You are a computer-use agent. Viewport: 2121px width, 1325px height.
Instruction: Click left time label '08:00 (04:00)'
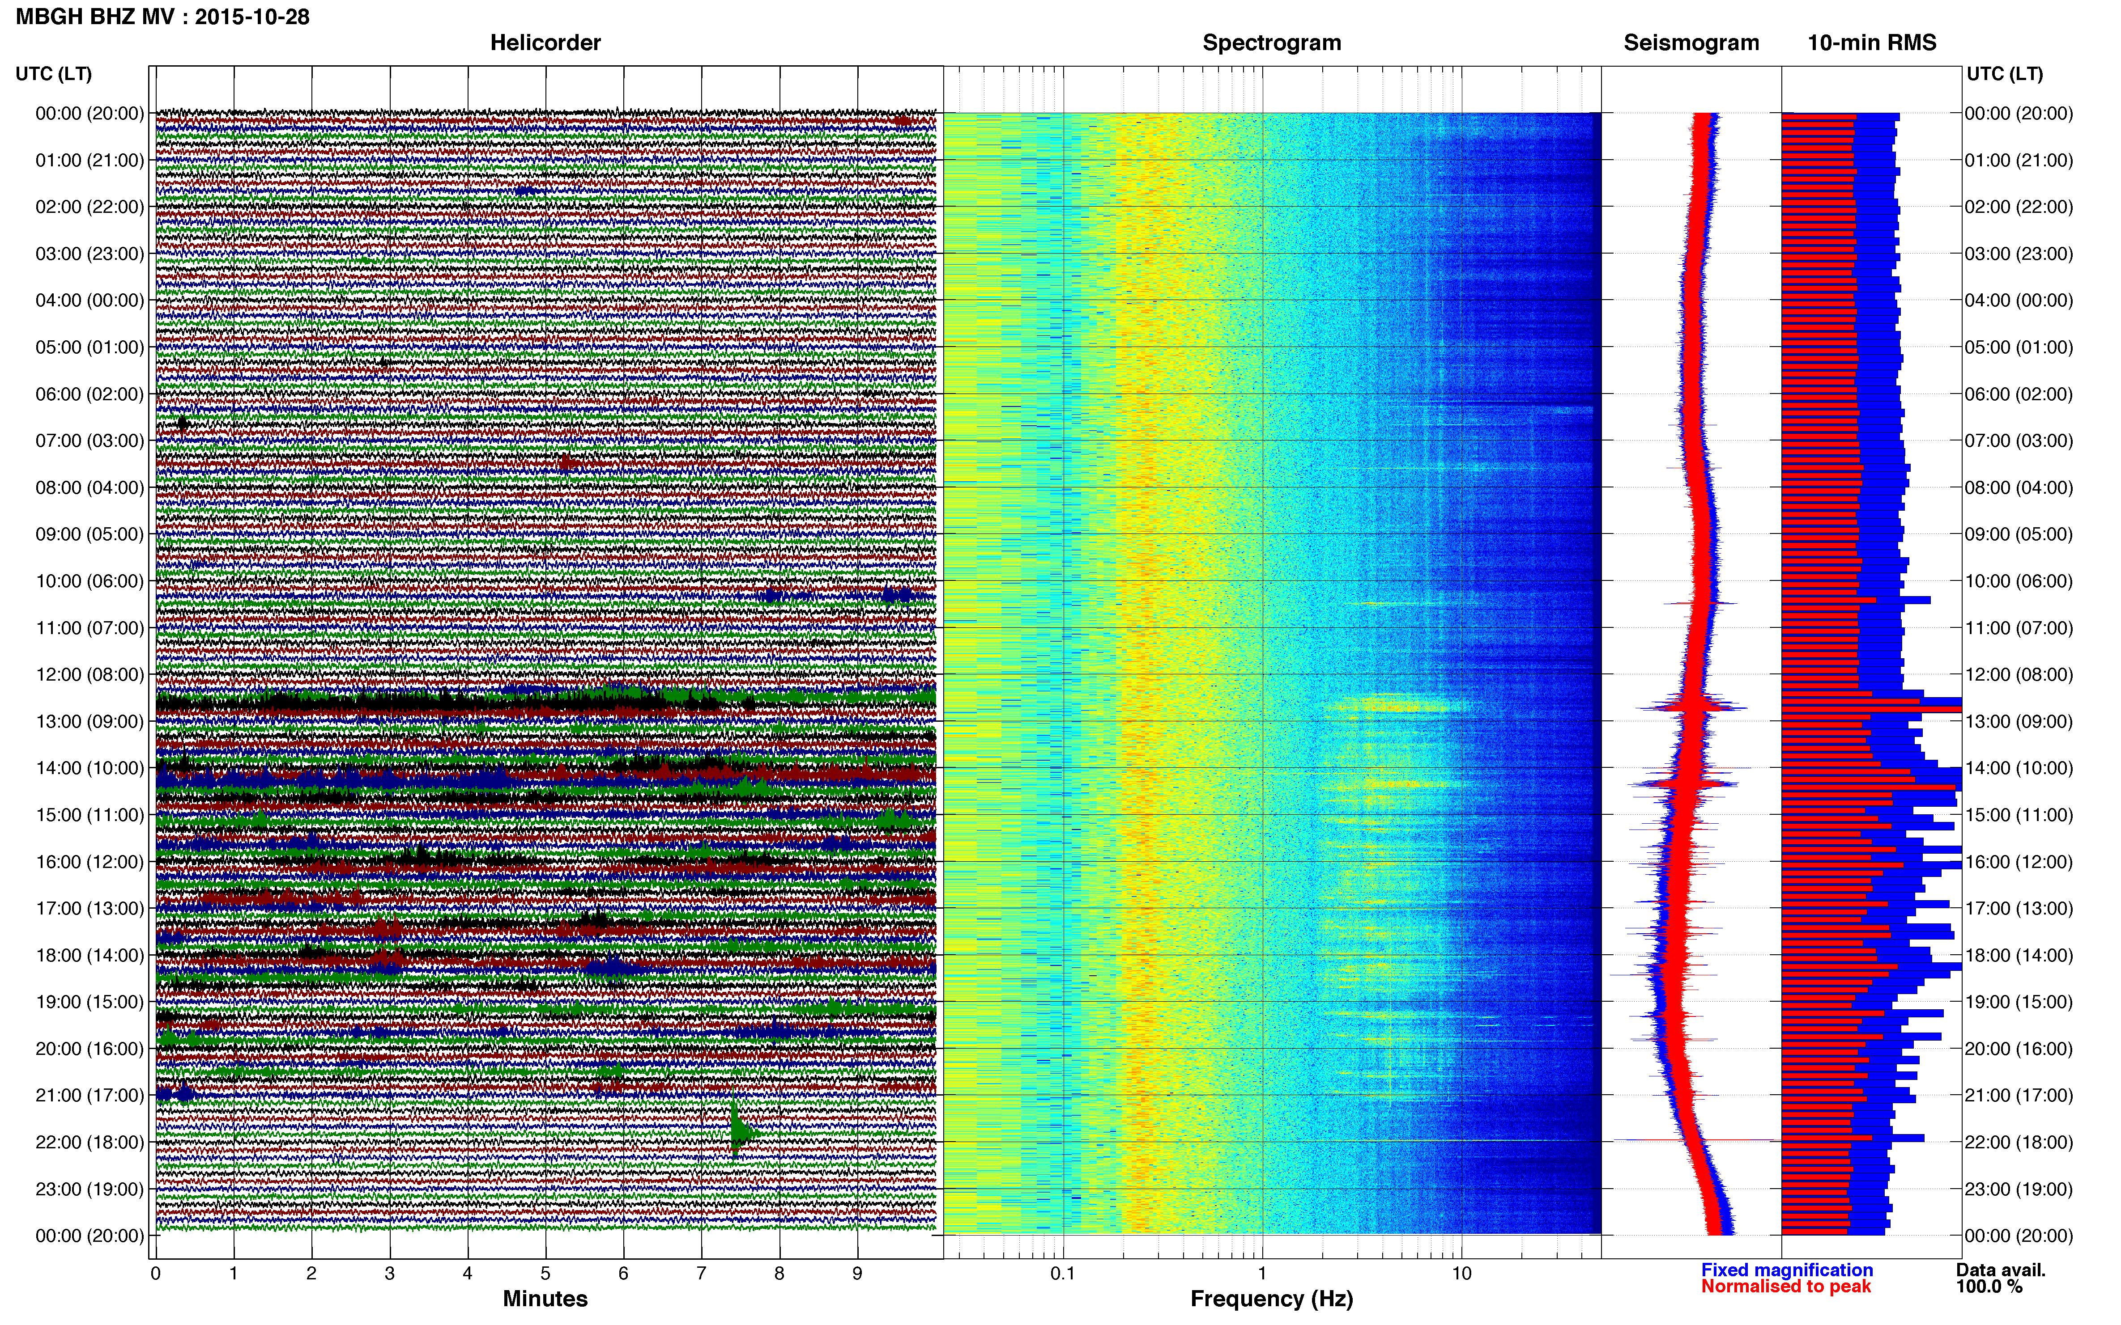[89, 487]
